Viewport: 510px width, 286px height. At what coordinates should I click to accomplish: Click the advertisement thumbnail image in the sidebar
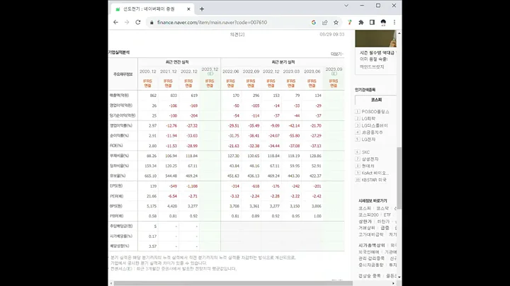click(375, 38)
